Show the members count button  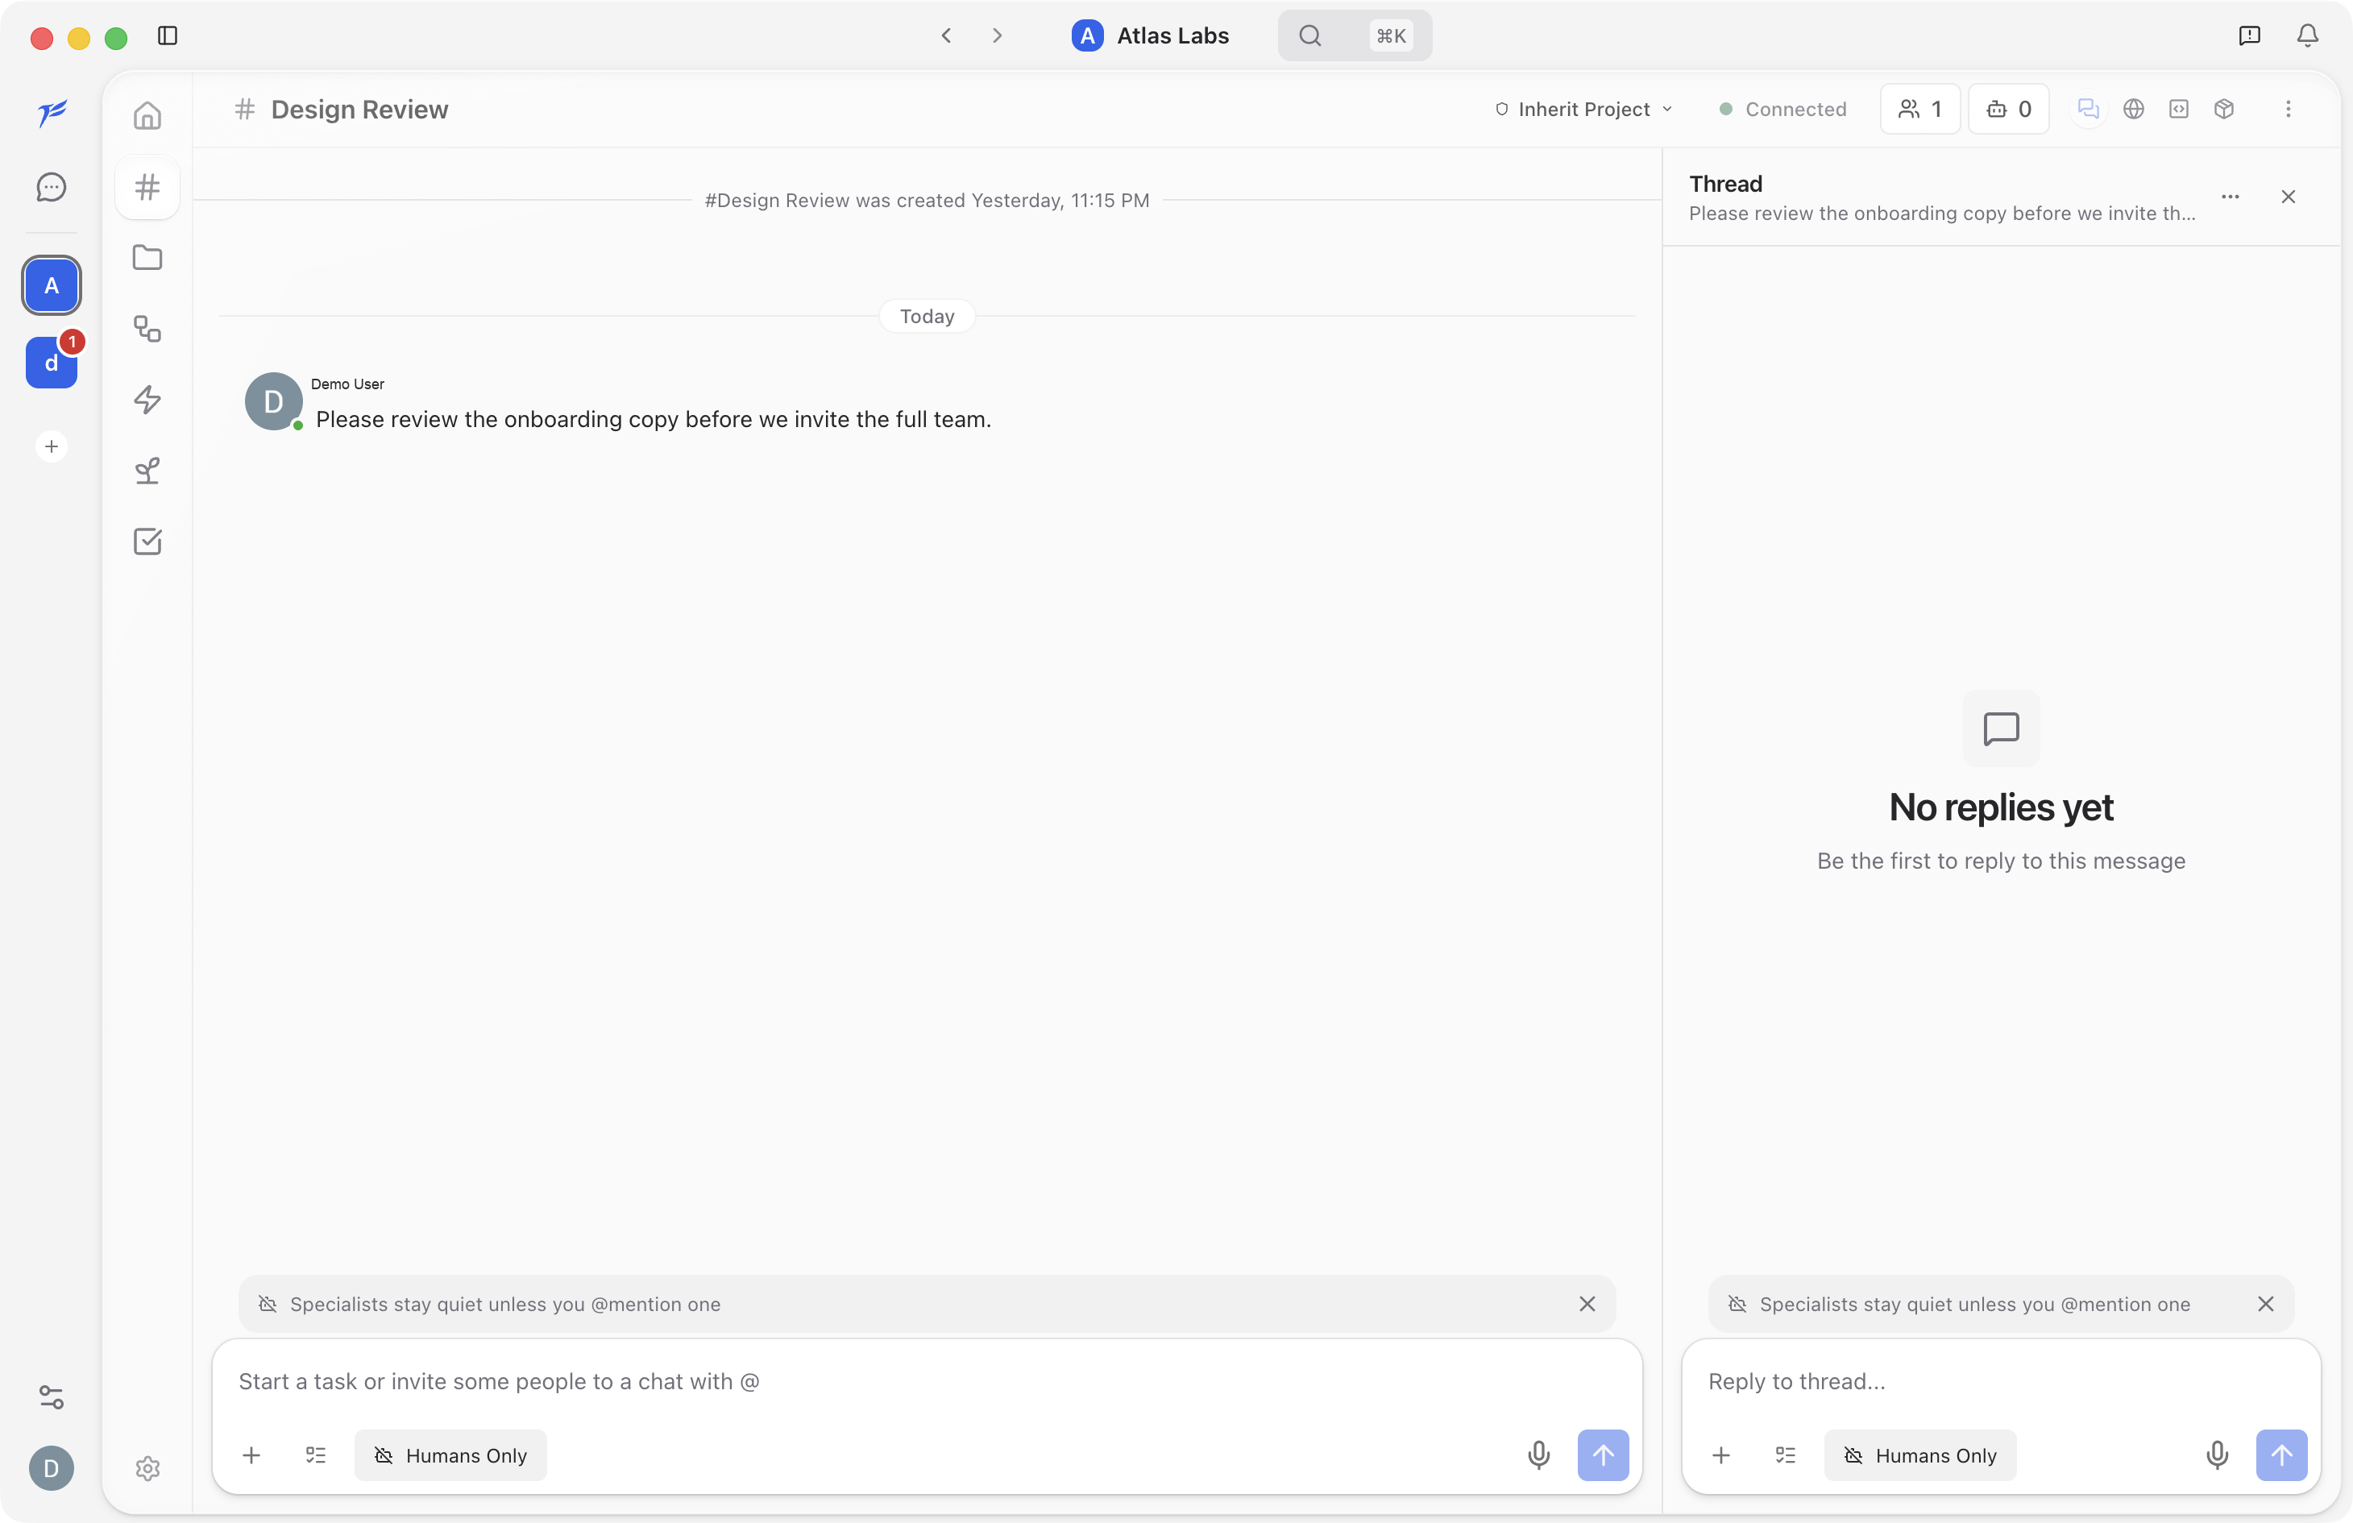[x=1920, y=109]
